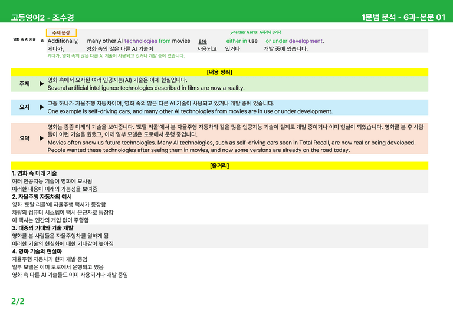Click the Korean gloss '개발 중에 있습니다.'

coord(285,49)
